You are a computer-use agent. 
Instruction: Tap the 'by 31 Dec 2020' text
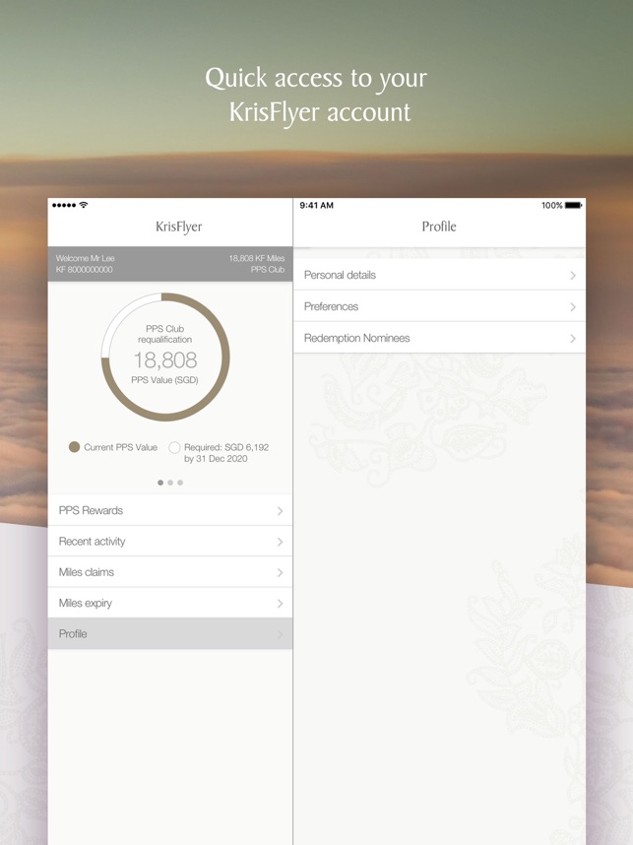point(216,459)
